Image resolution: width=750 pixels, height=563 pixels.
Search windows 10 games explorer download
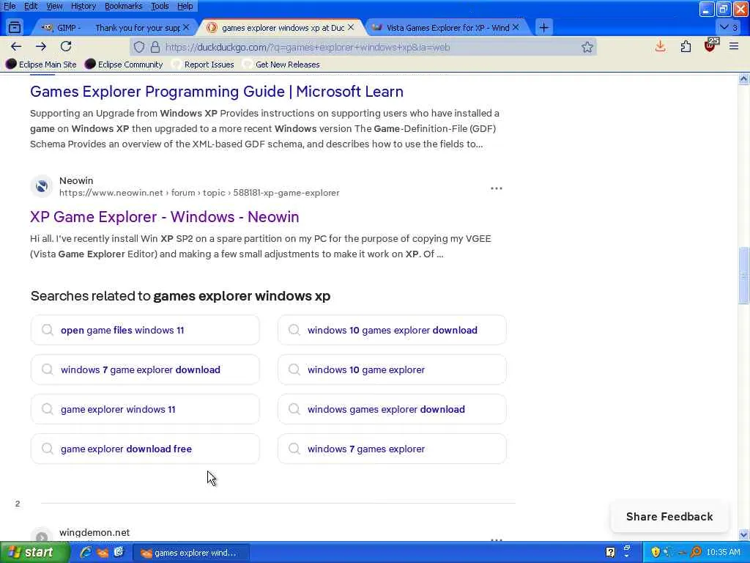click(393, 331)
